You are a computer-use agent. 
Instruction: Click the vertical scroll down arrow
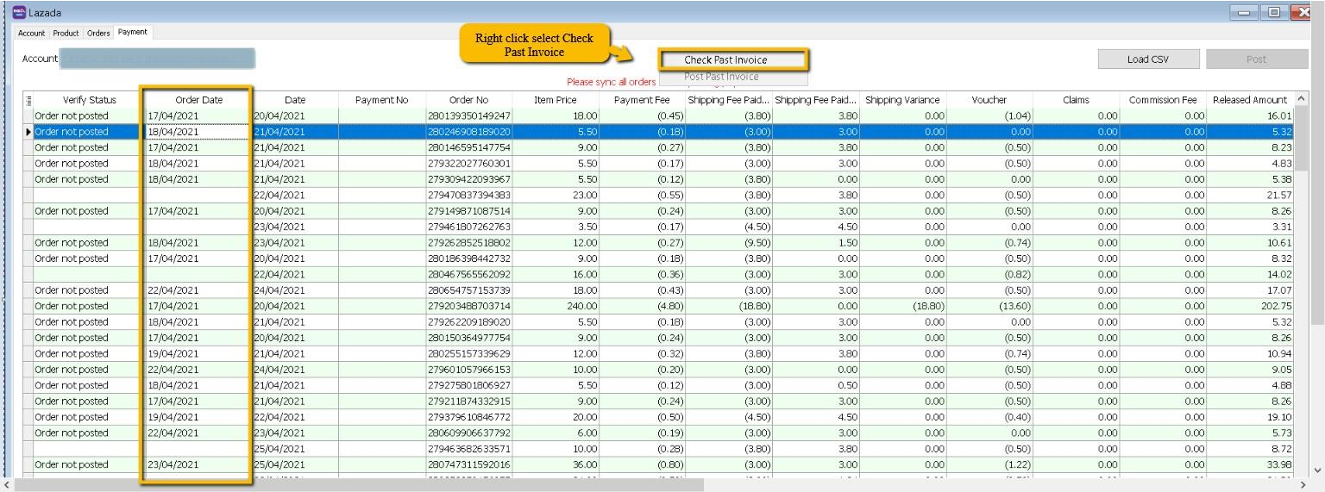point(1316,470)
